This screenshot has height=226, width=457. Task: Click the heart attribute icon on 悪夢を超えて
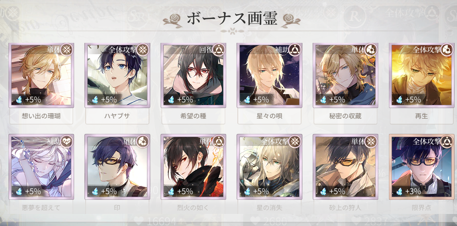[x=67, y=141]
